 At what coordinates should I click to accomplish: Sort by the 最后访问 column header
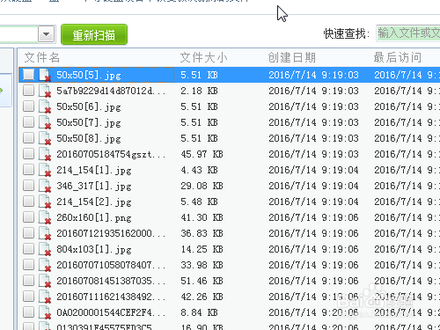398,57
